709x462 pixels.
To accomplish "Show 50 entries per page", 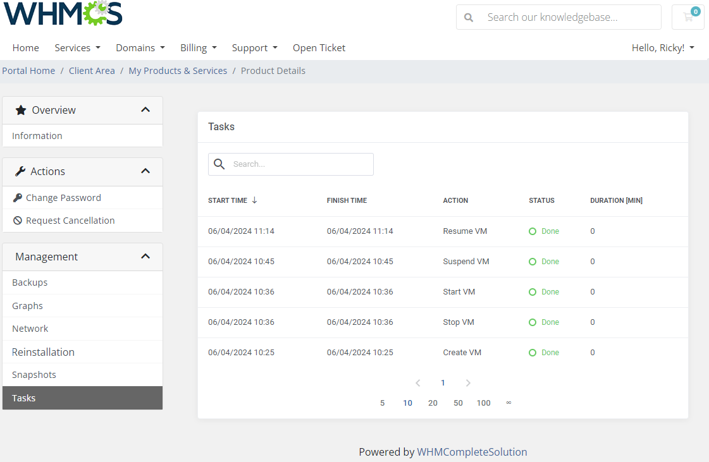I will point(458,403).
